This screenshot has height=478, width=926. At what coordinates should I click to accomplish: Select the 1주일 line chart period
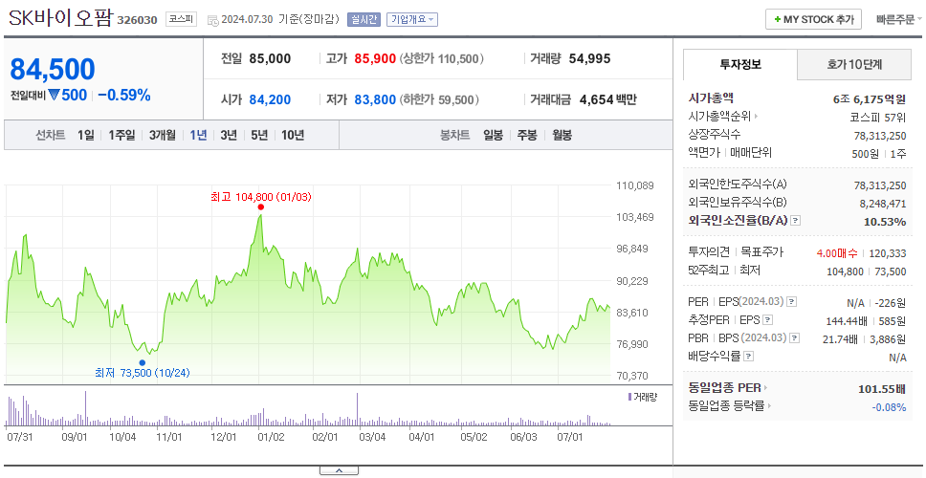coord(121,135)
